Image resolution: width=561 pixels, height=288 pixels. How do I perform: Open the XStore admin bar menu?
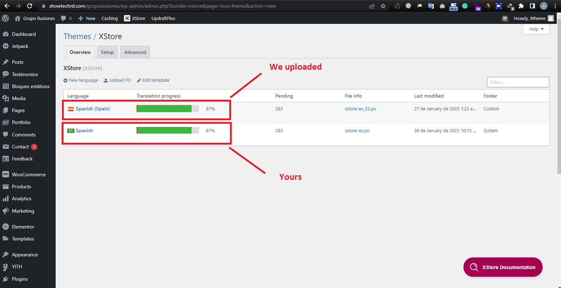(135, 18)
